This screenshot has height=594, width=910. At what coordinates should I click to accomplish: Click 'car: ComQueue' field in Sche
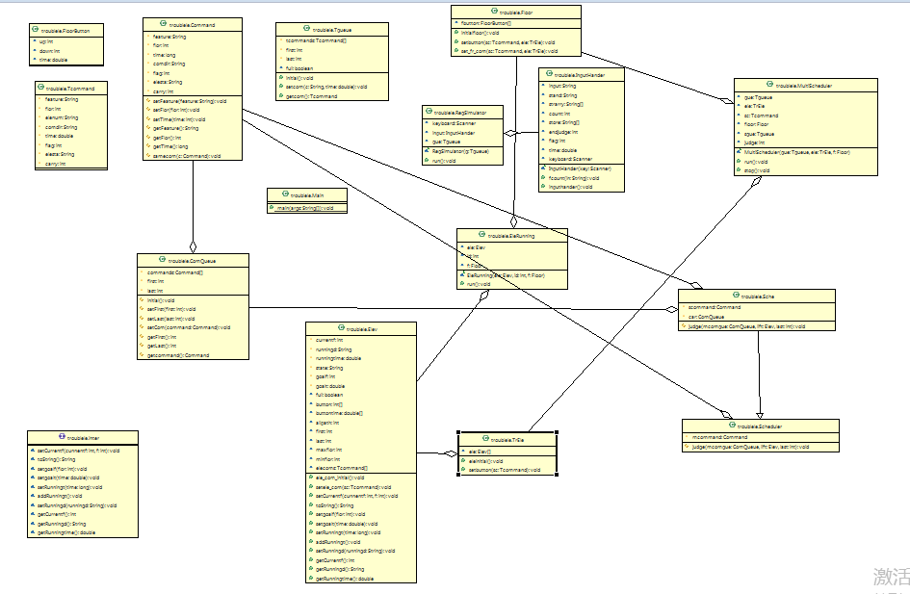706,317
